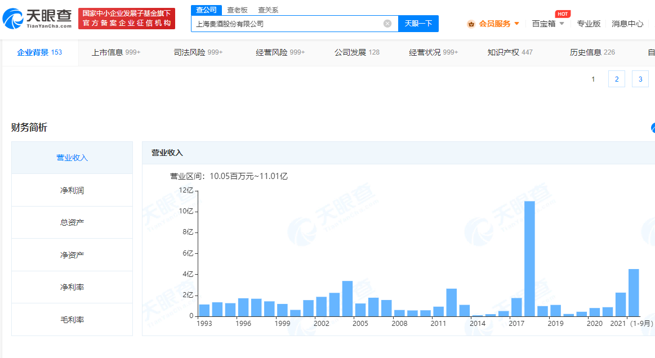Select 总资产 in the financial sidebar
The height and width of the screenshot is (358, 655).
[72, 222]
